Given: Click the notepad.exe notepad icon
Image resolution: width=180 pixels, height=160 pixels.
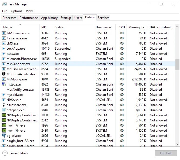Looking at the screenshot, I should pyautogui.click(x=4, y=110).
